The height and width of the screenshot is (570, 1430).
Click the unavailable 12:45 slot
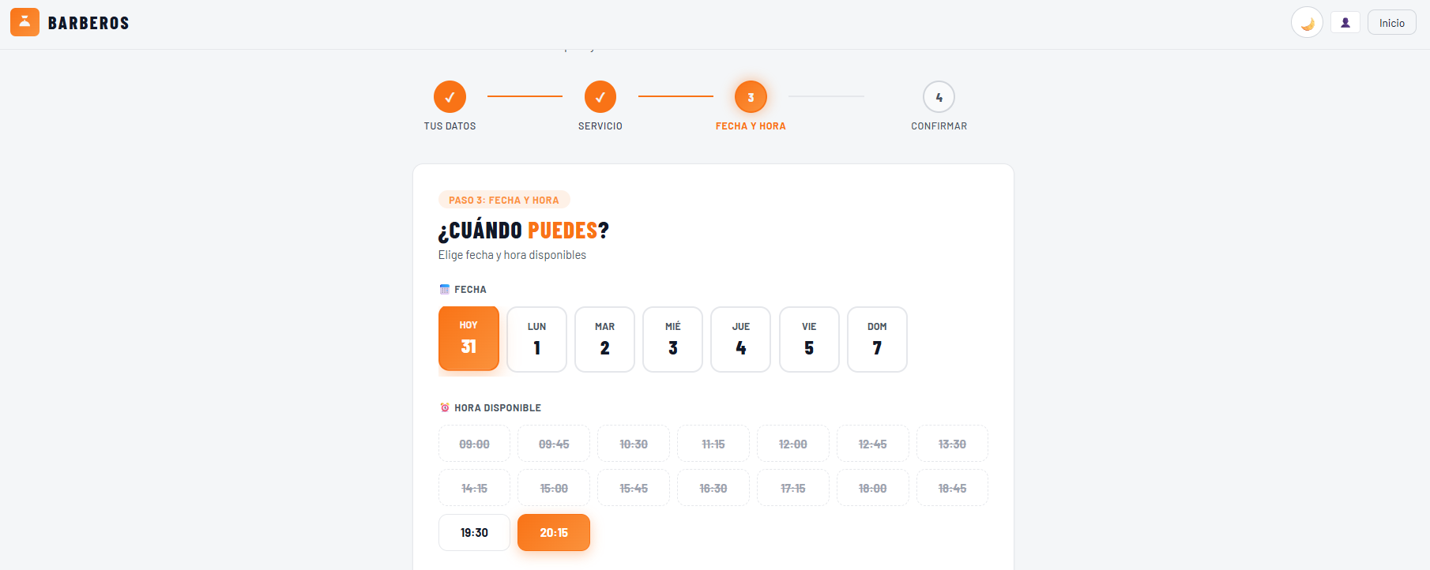[x=873, y=444]
